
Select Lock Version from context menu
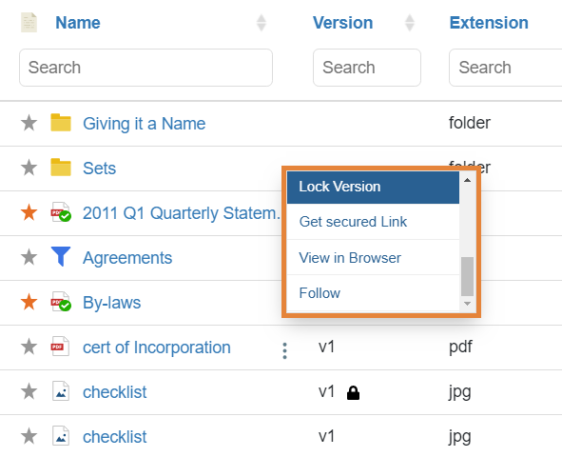373,188
